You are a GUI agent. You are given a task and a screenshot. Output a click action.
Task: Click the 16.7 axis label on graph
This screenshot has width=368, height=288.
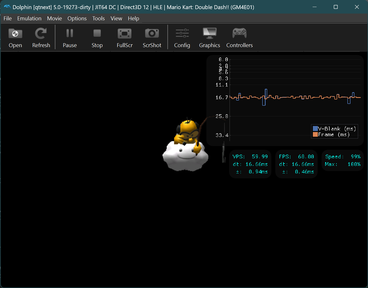(222, 97)
